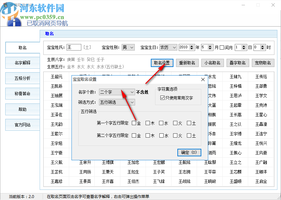Increase the 日 value with up arrow
This screenshot has width=281, height=200.
[244, 46]
